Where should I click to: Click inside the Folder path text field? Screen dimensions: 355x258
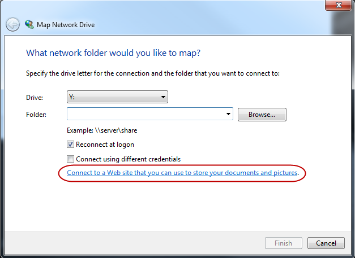point(146,114)
